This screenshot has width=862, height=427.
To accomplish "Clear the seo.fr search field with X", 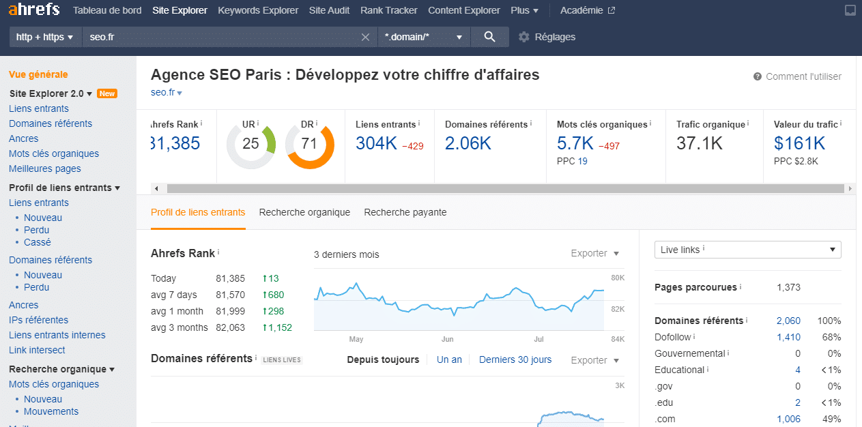I will 366,37.
